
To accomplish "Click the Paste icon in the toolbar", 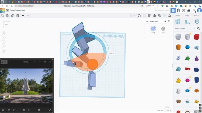I will point(8,15).
